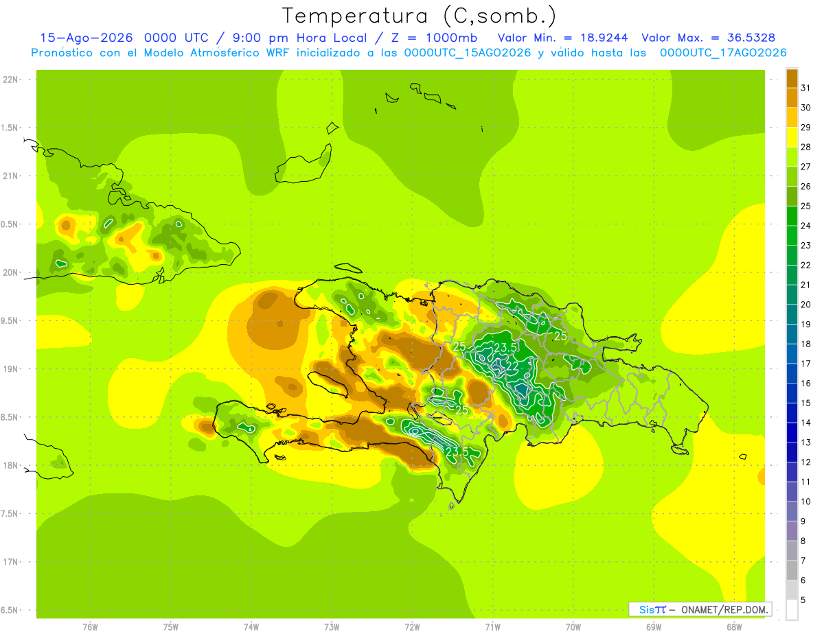Click the "20" label on the color scale

pos(806,305)
